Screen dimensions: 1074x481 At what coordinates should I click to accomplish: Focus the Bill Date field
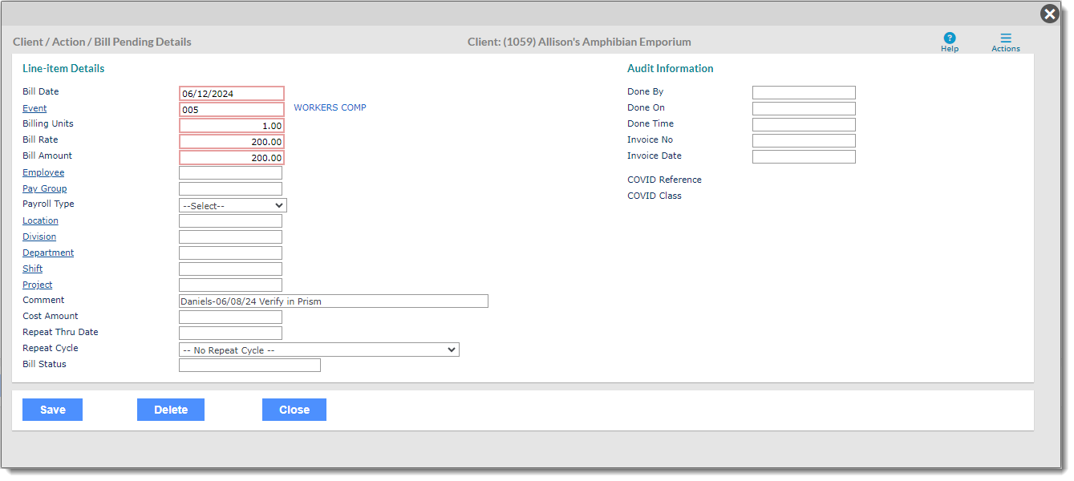coord(231,93)
